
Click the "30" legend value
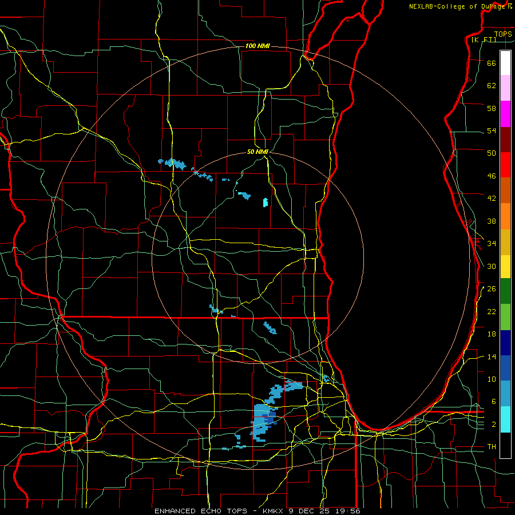pos(492,266)
